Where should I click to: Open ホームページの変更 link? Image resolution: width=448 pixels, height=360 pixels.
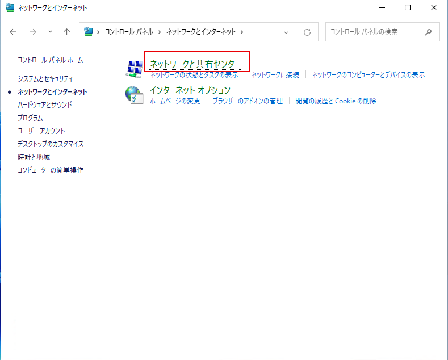(175, 101)
